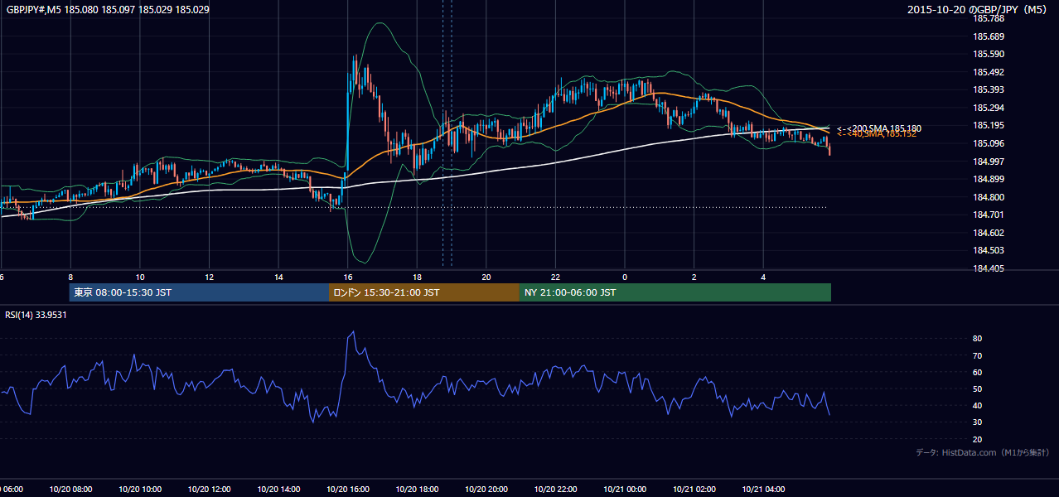The height and width of the screenshot is (497, 1059).
Task: Click the bottom date label 10/21 00:00
Action: click(625, 490)
